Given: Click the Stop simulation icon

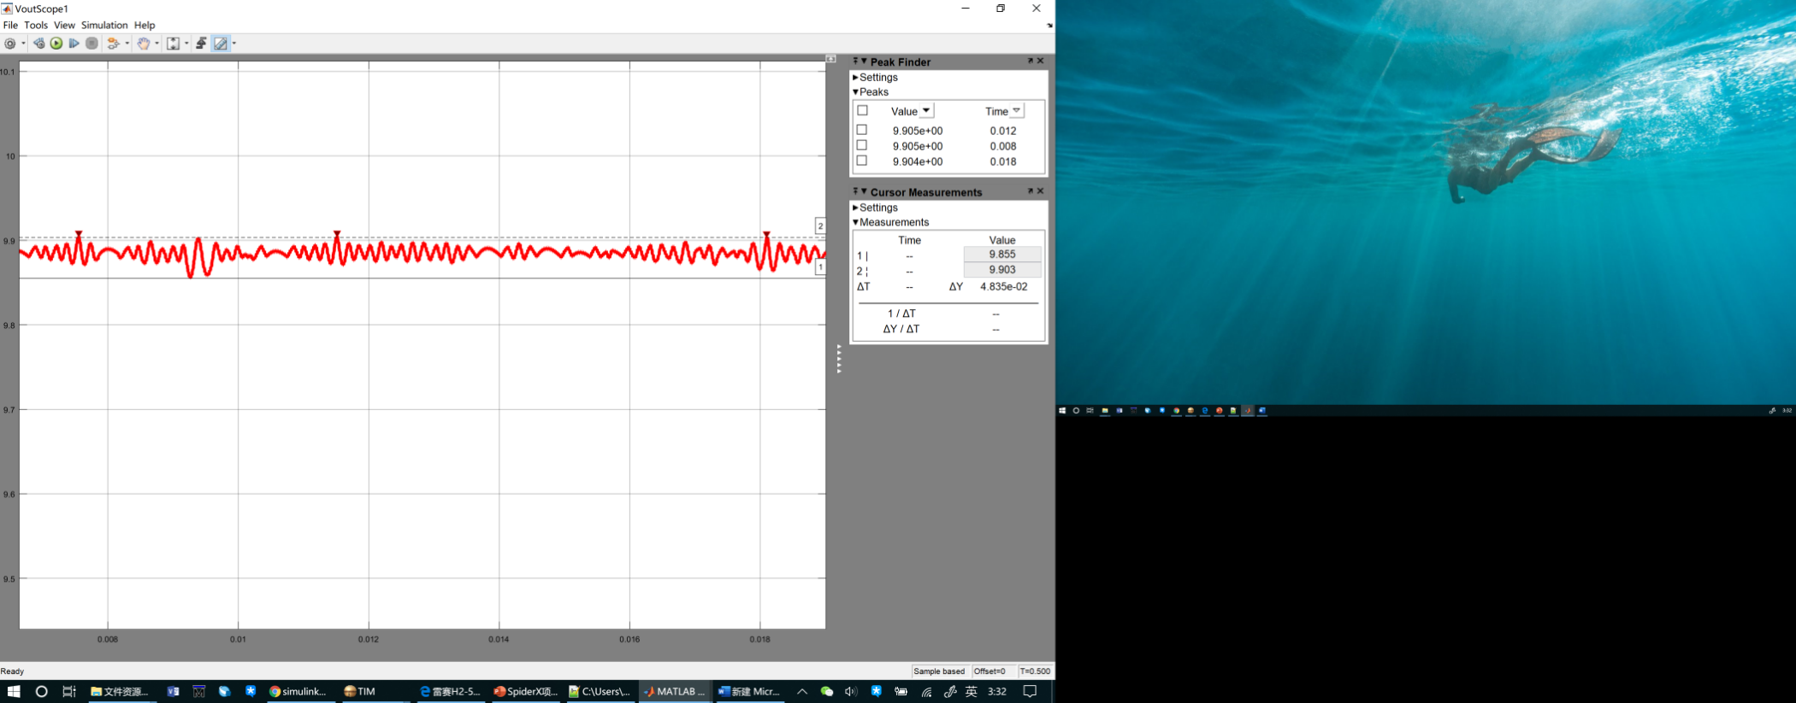Looking at the screenshot, I should point(92,44).
